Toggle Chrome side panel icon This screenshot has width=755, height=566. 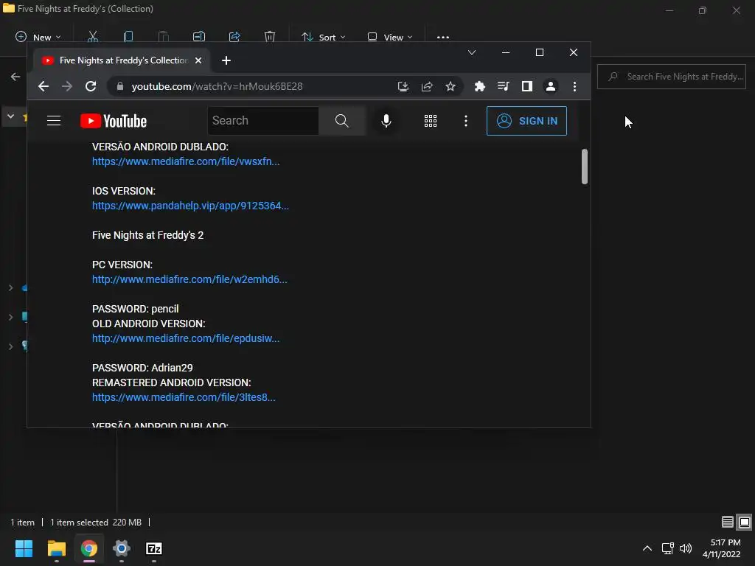(x=526, y=86)
